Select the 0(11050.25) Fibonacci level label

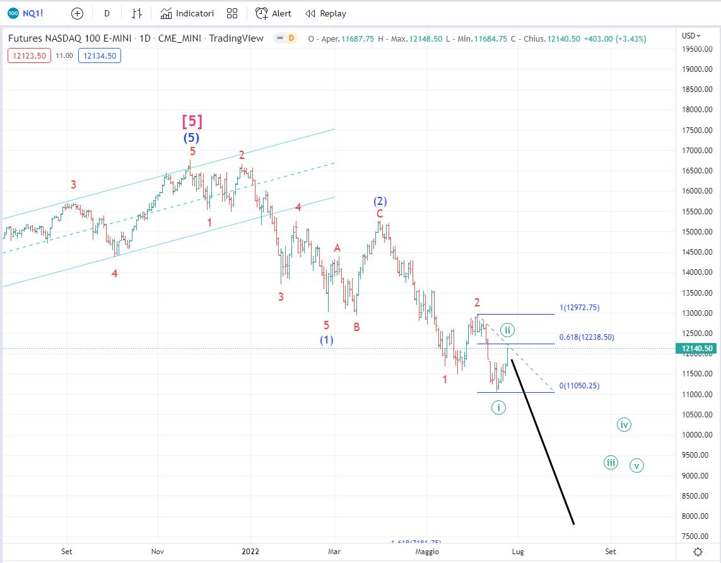(579, 386)
